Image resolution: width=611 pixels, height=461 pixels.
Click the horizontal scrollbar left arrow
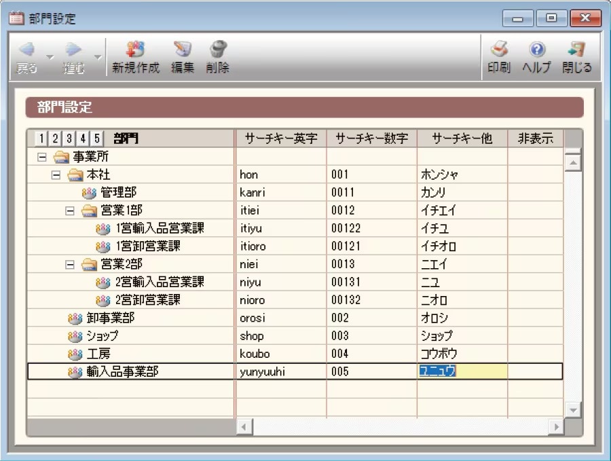click(244, 427)
